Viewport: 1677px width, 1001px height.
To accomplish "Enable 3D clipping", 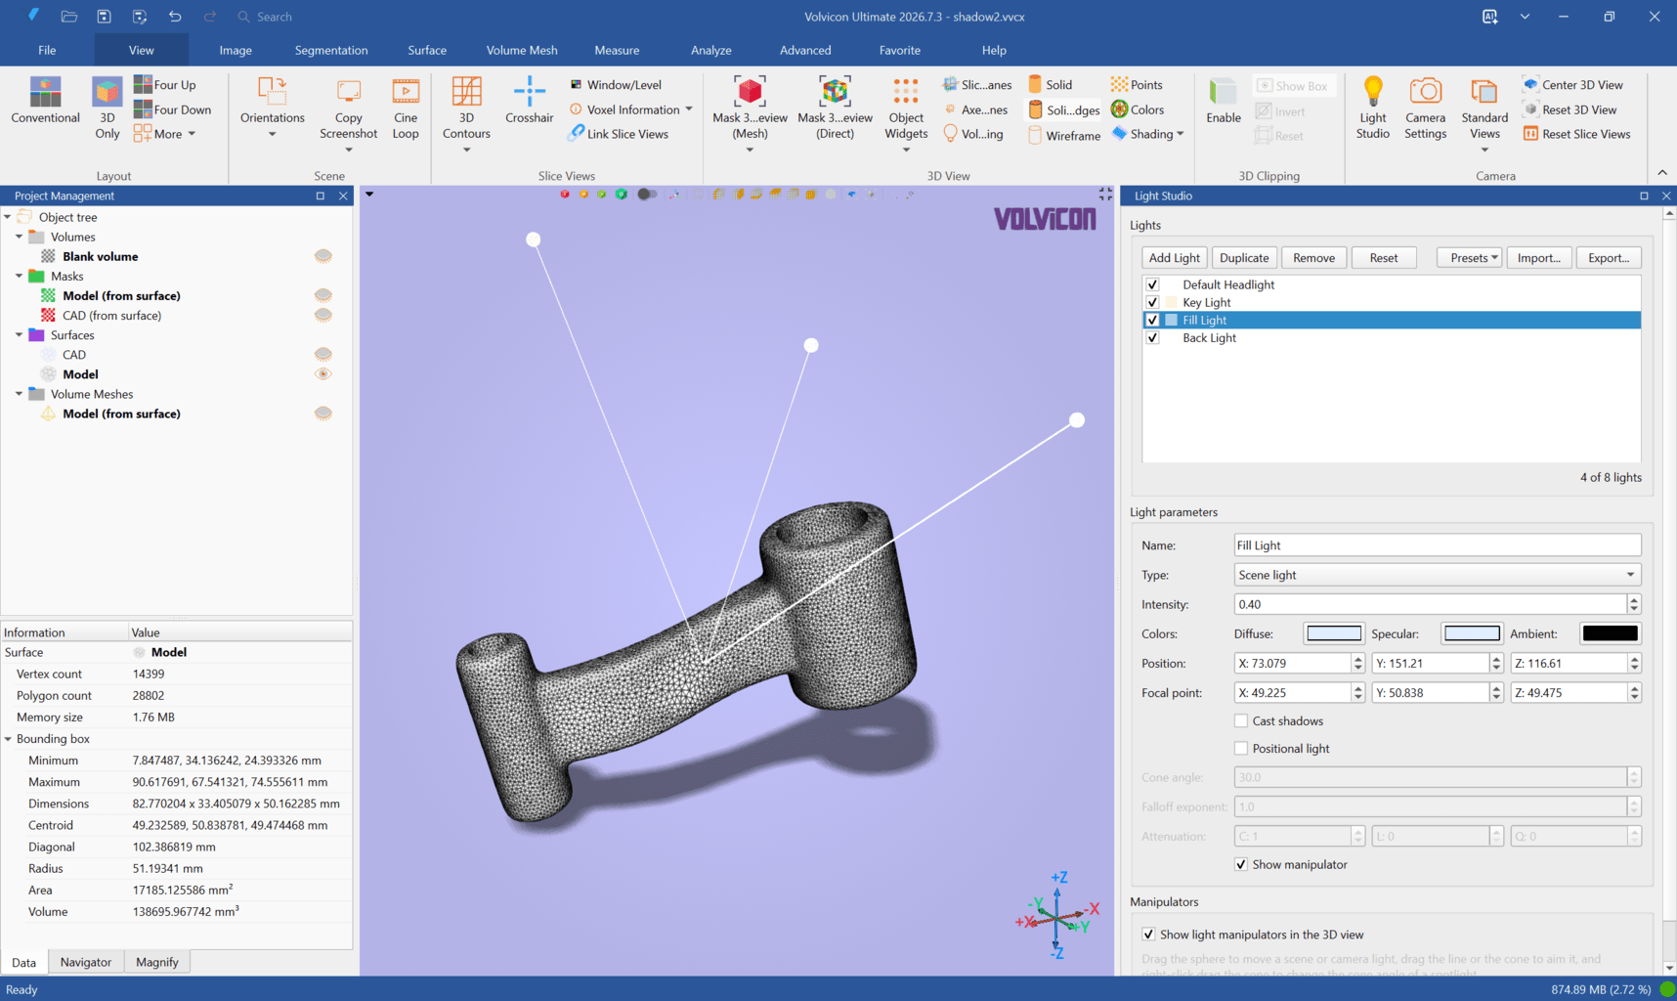I will coord(1224,101).
